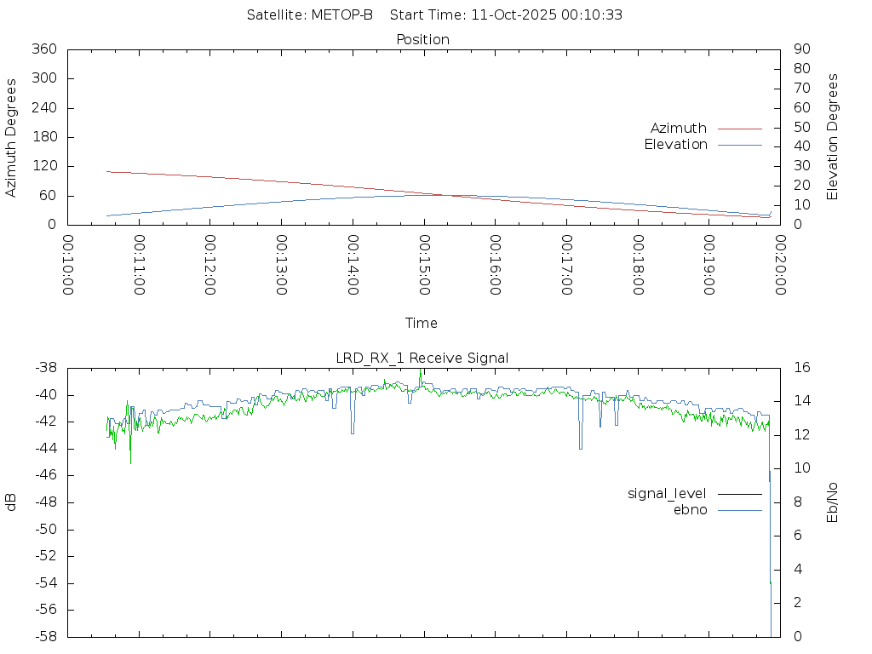Image resolution: width=872 pixels, height=654 pixels.
Task: Click the signal_level legend label
Action: (667, 494)
